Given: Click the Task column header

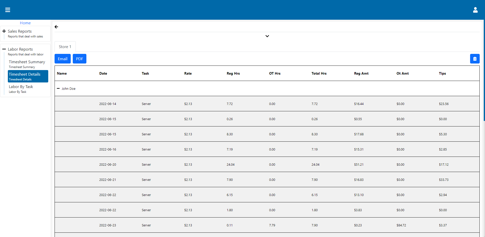Looking at the screenshot, I should (145, 73).
